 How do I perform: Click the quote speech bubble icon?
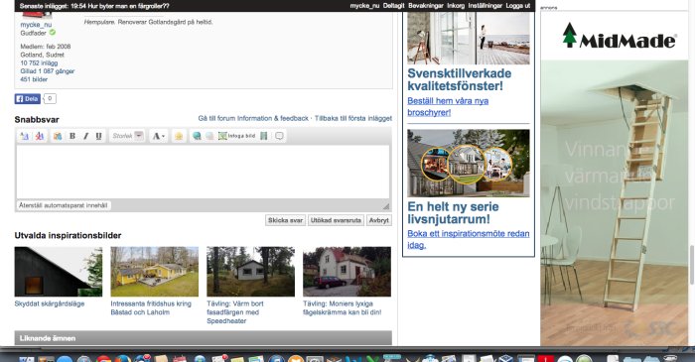click(279, 136)
